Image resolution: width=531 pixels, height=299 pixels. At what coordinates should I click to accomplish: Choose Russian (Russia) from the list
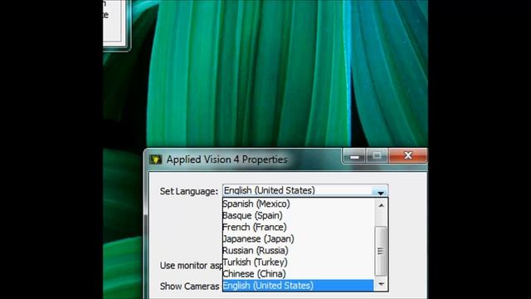[x=298, y=251]
